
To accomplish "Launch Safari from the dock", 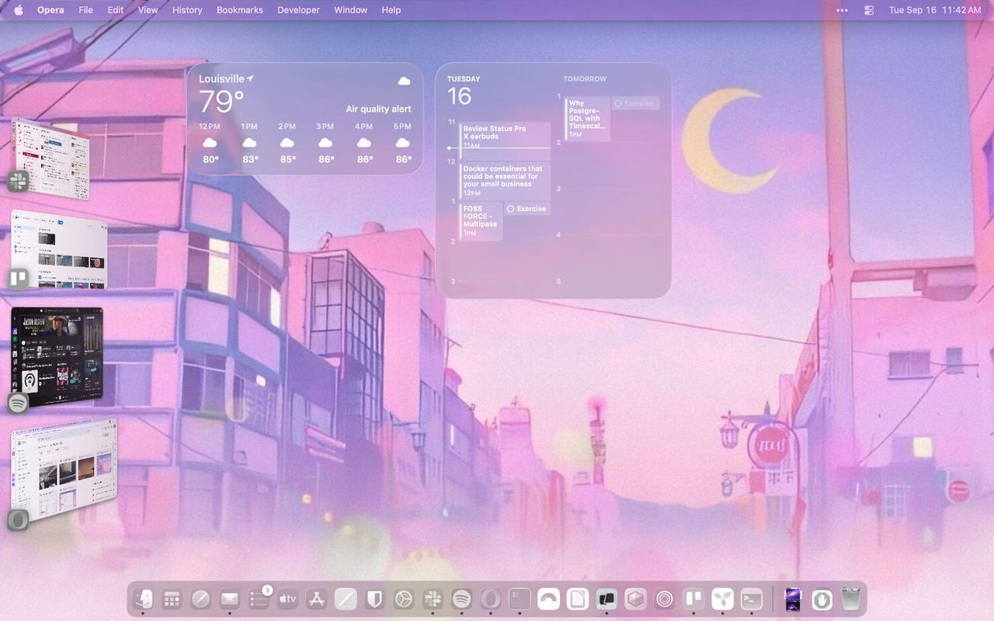I will [200, 598].
